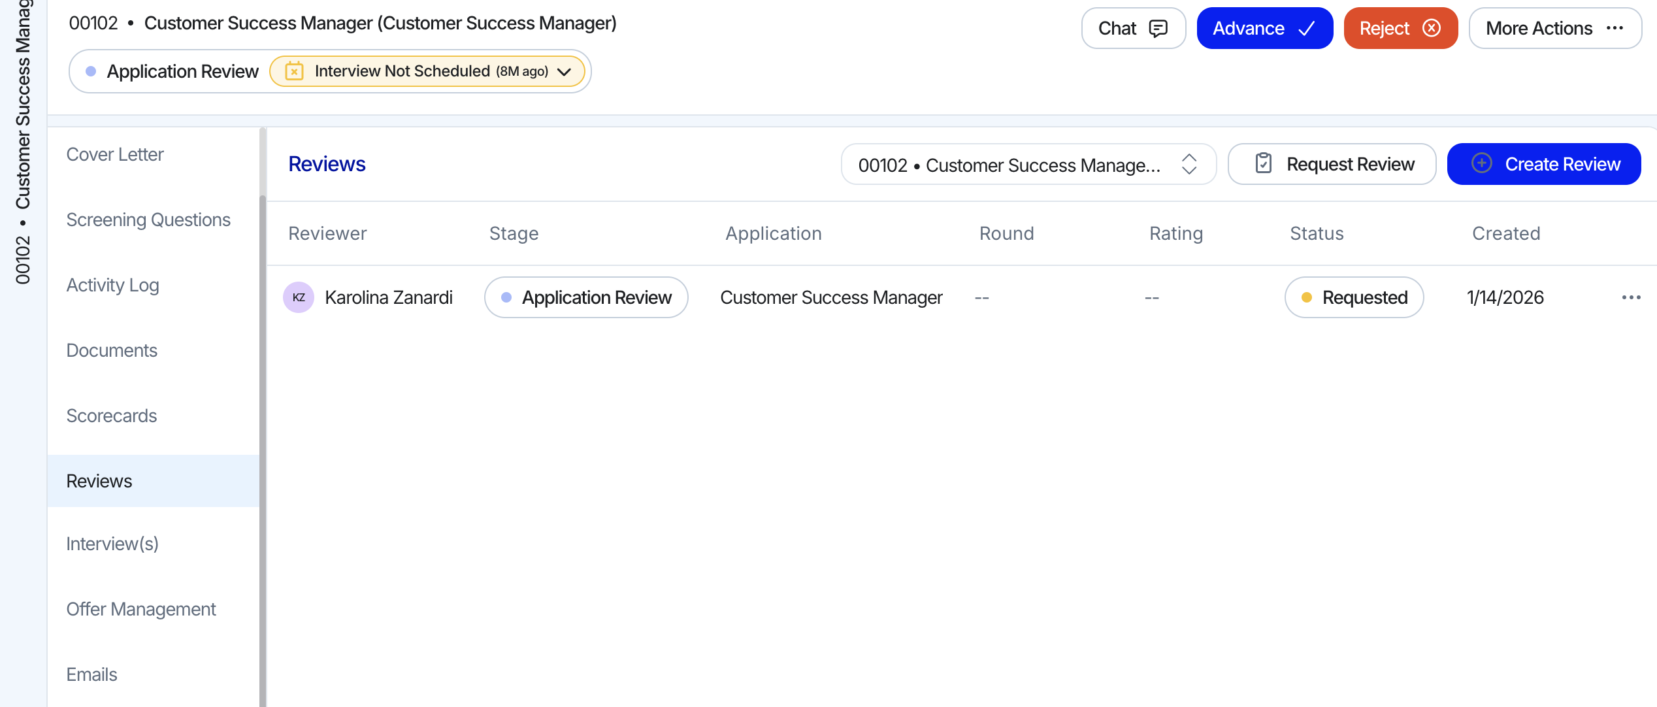Go to Offer Management section
Viewport: 1657px width, 707px height.
(141, 609)
